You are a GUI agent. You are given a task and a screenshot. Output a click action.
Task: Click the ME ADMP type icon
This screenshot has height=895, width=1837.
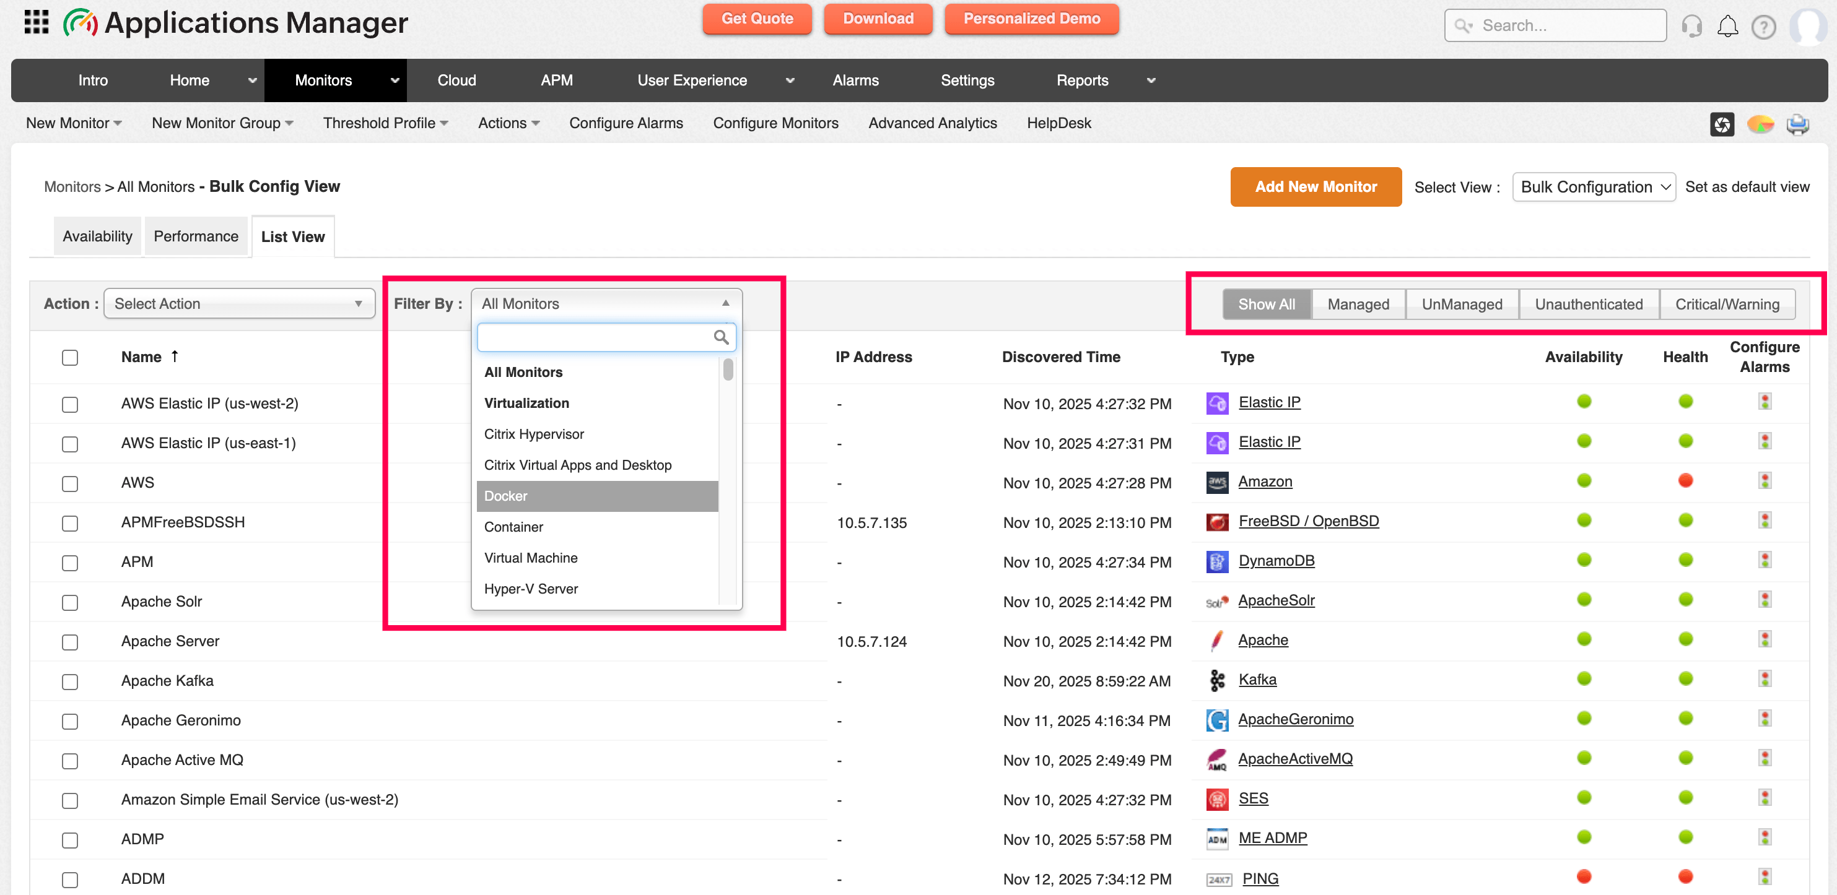(1216, 839)
